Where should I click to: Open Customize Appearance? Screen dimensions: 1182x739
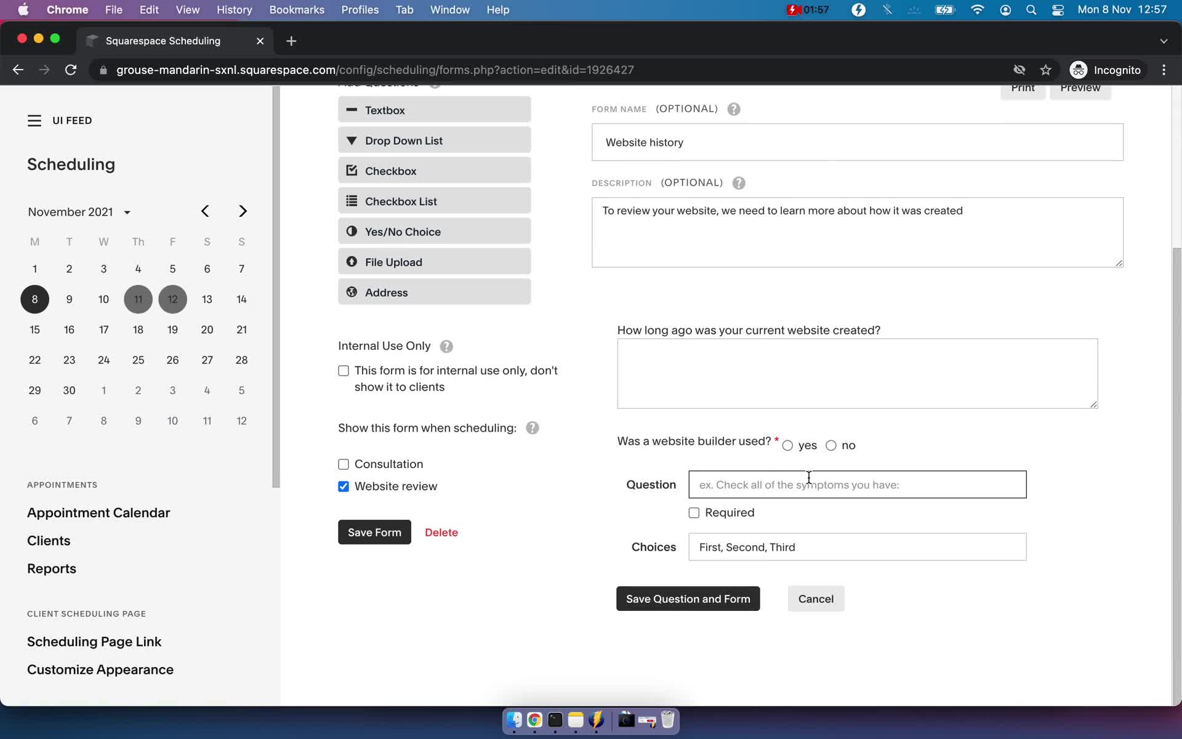point(100,669)
